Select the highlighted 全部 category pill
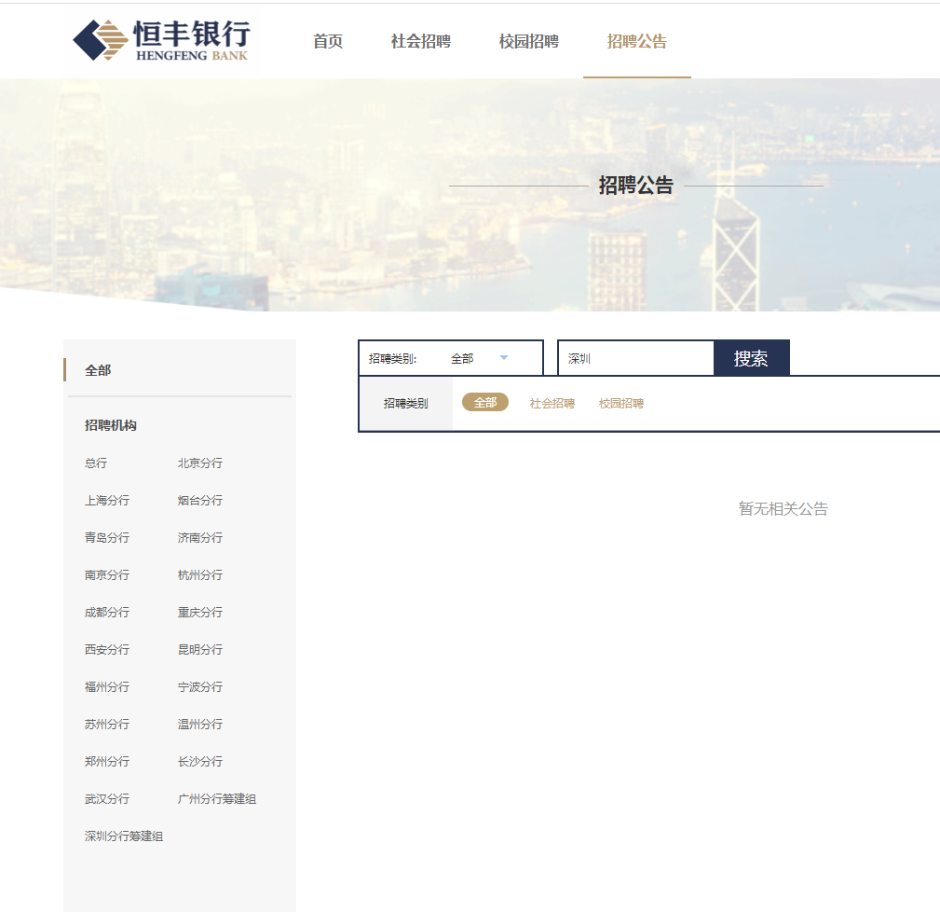The image size is (940, 912). coord(485,403)
